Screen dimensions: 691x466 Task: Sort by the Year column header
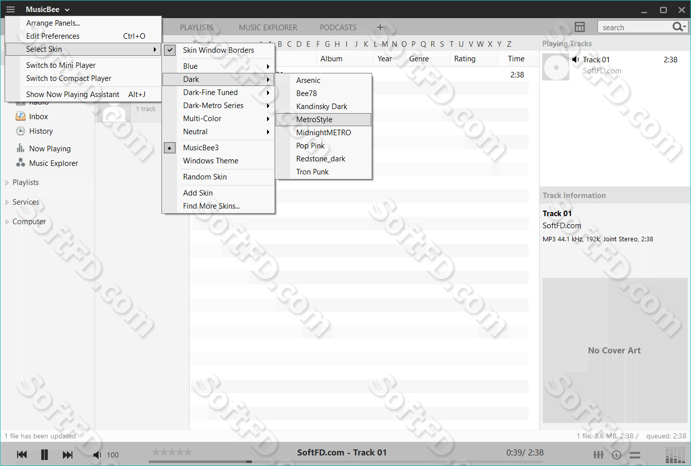pos(385,59)
